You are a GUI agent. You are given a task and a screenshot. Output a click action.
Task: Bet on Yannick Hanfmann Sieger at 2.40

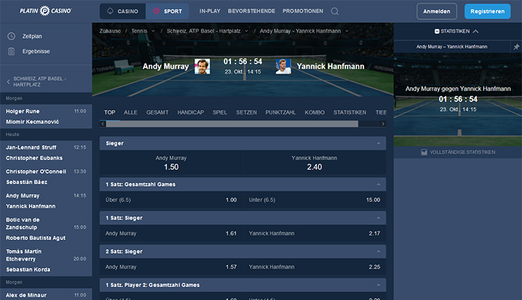tap(314, 163)
